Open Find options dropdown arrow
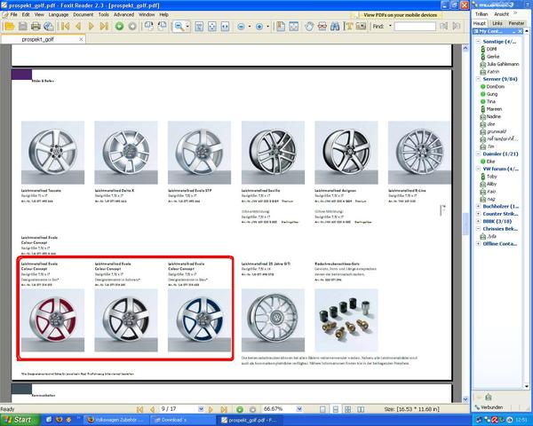 pos(390,26)
